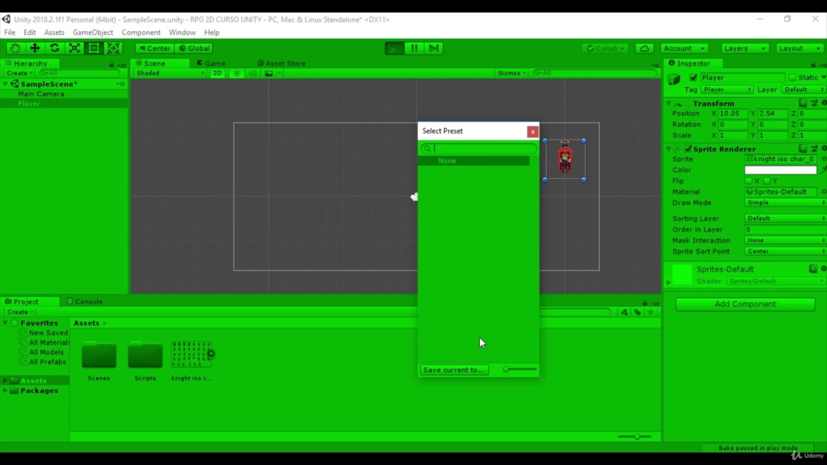The width and height of the screenshot is (827, 465).
Task: Pick color with the eyedropper icon
Action: click(x=823, y=170)
